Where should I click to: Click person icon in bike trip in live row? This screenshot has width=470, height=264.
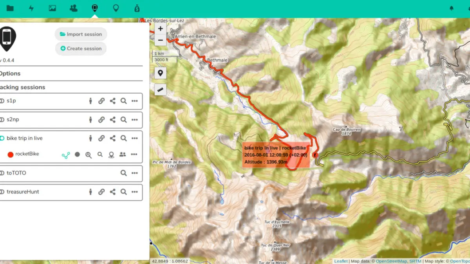pyautogui.click(x=90, y=138)
